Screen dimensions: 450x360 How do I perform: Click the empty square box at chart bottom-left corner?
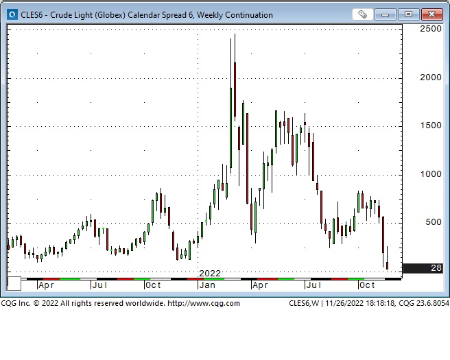(14, 283)
